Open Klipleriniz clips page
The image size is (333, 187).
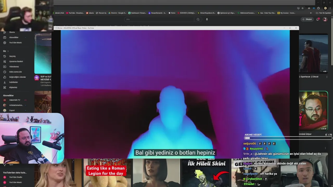coord(13,88)
